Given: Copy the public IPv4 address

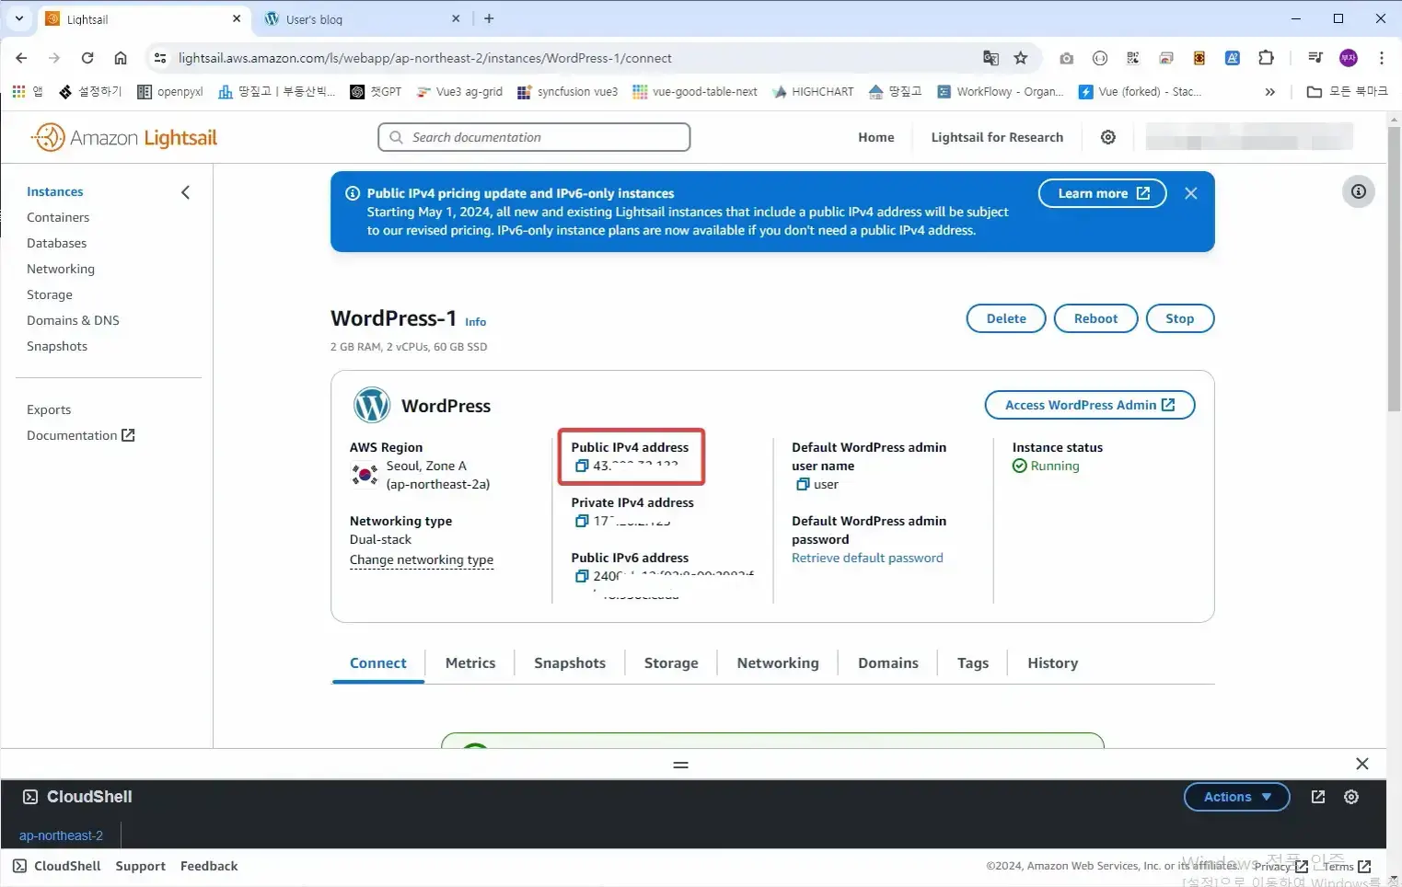Looking at the screenshot, I should pos(582,466).
